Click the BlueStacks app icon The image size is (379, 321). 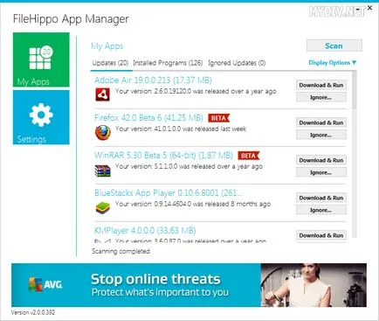tap(103, 208)
